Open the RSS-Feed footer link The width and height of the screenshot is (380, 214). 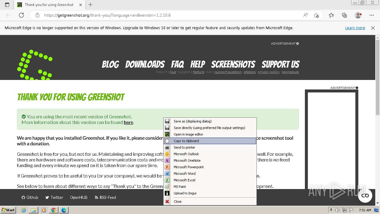pyautogui.click(x=105, y=197)
